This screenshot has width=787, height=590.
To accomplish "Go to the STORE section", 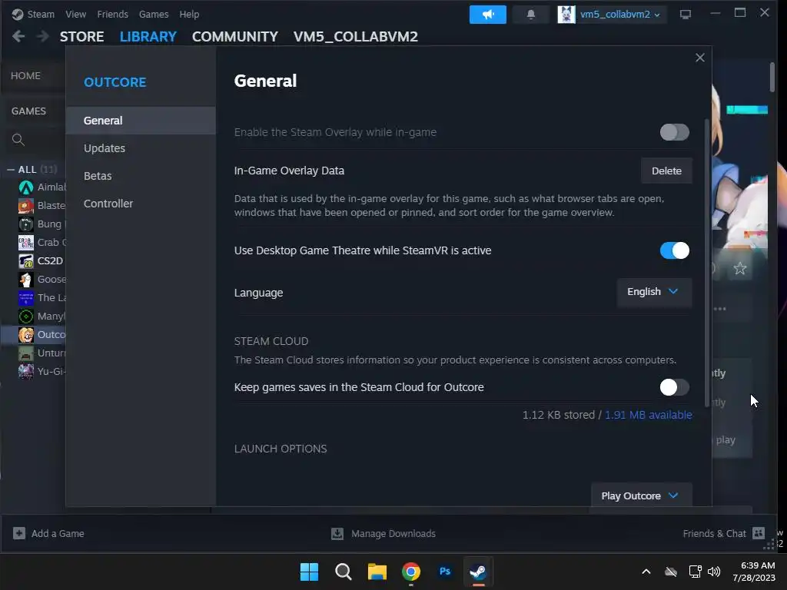I will pyautogui.click(x=81, y=37).
